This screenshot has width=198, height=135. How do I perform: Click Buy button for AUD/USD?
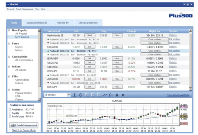coord(117,79)
